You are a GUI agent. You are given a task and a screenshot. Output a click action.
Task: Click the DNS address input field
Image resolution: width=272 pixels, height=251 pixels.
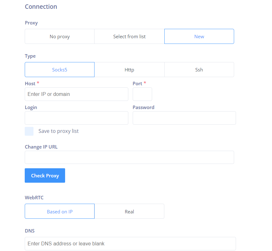130,243
